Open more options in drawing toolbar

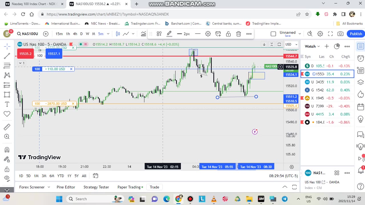[x=249, y=34]
